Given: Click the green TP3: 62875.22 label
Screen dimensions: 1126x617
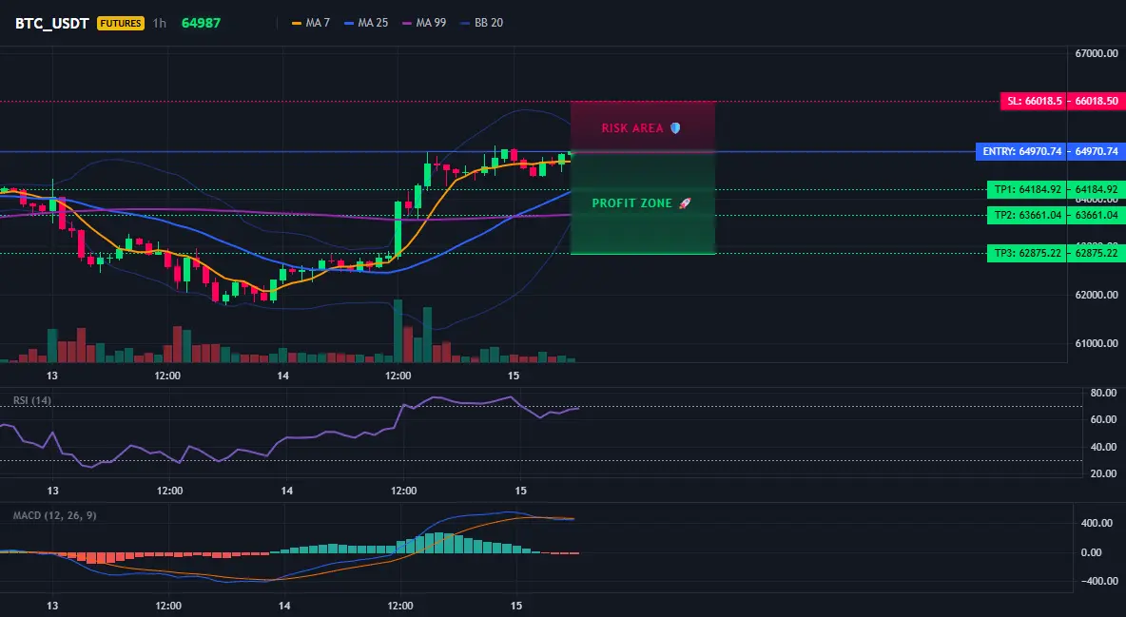Looking at the screenshot, I should point(1028,253).
